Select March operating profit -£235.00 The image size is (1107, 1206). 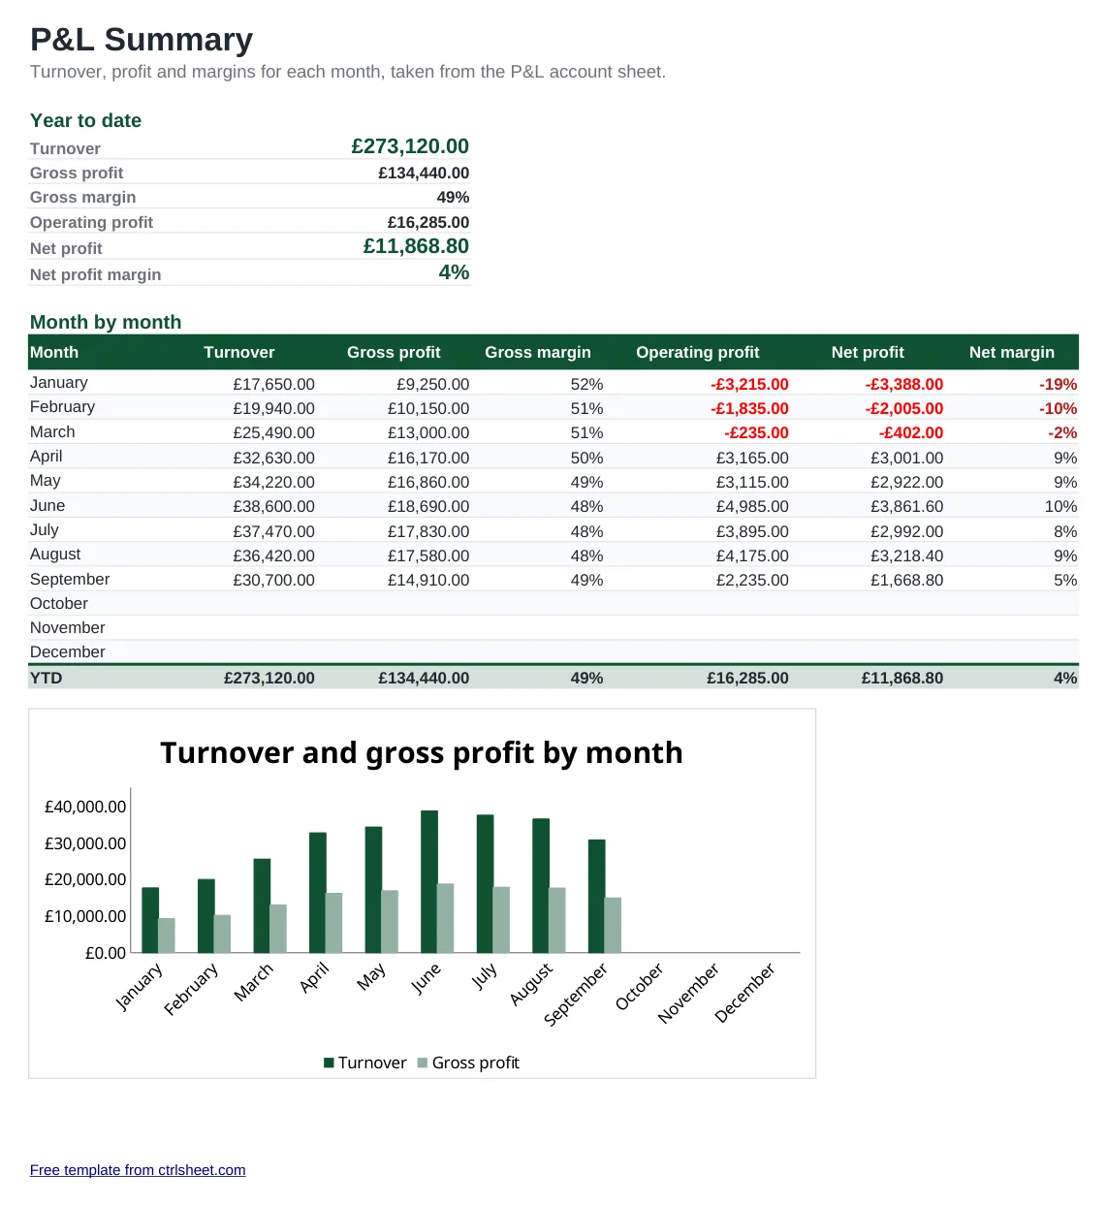click(756, 432)
